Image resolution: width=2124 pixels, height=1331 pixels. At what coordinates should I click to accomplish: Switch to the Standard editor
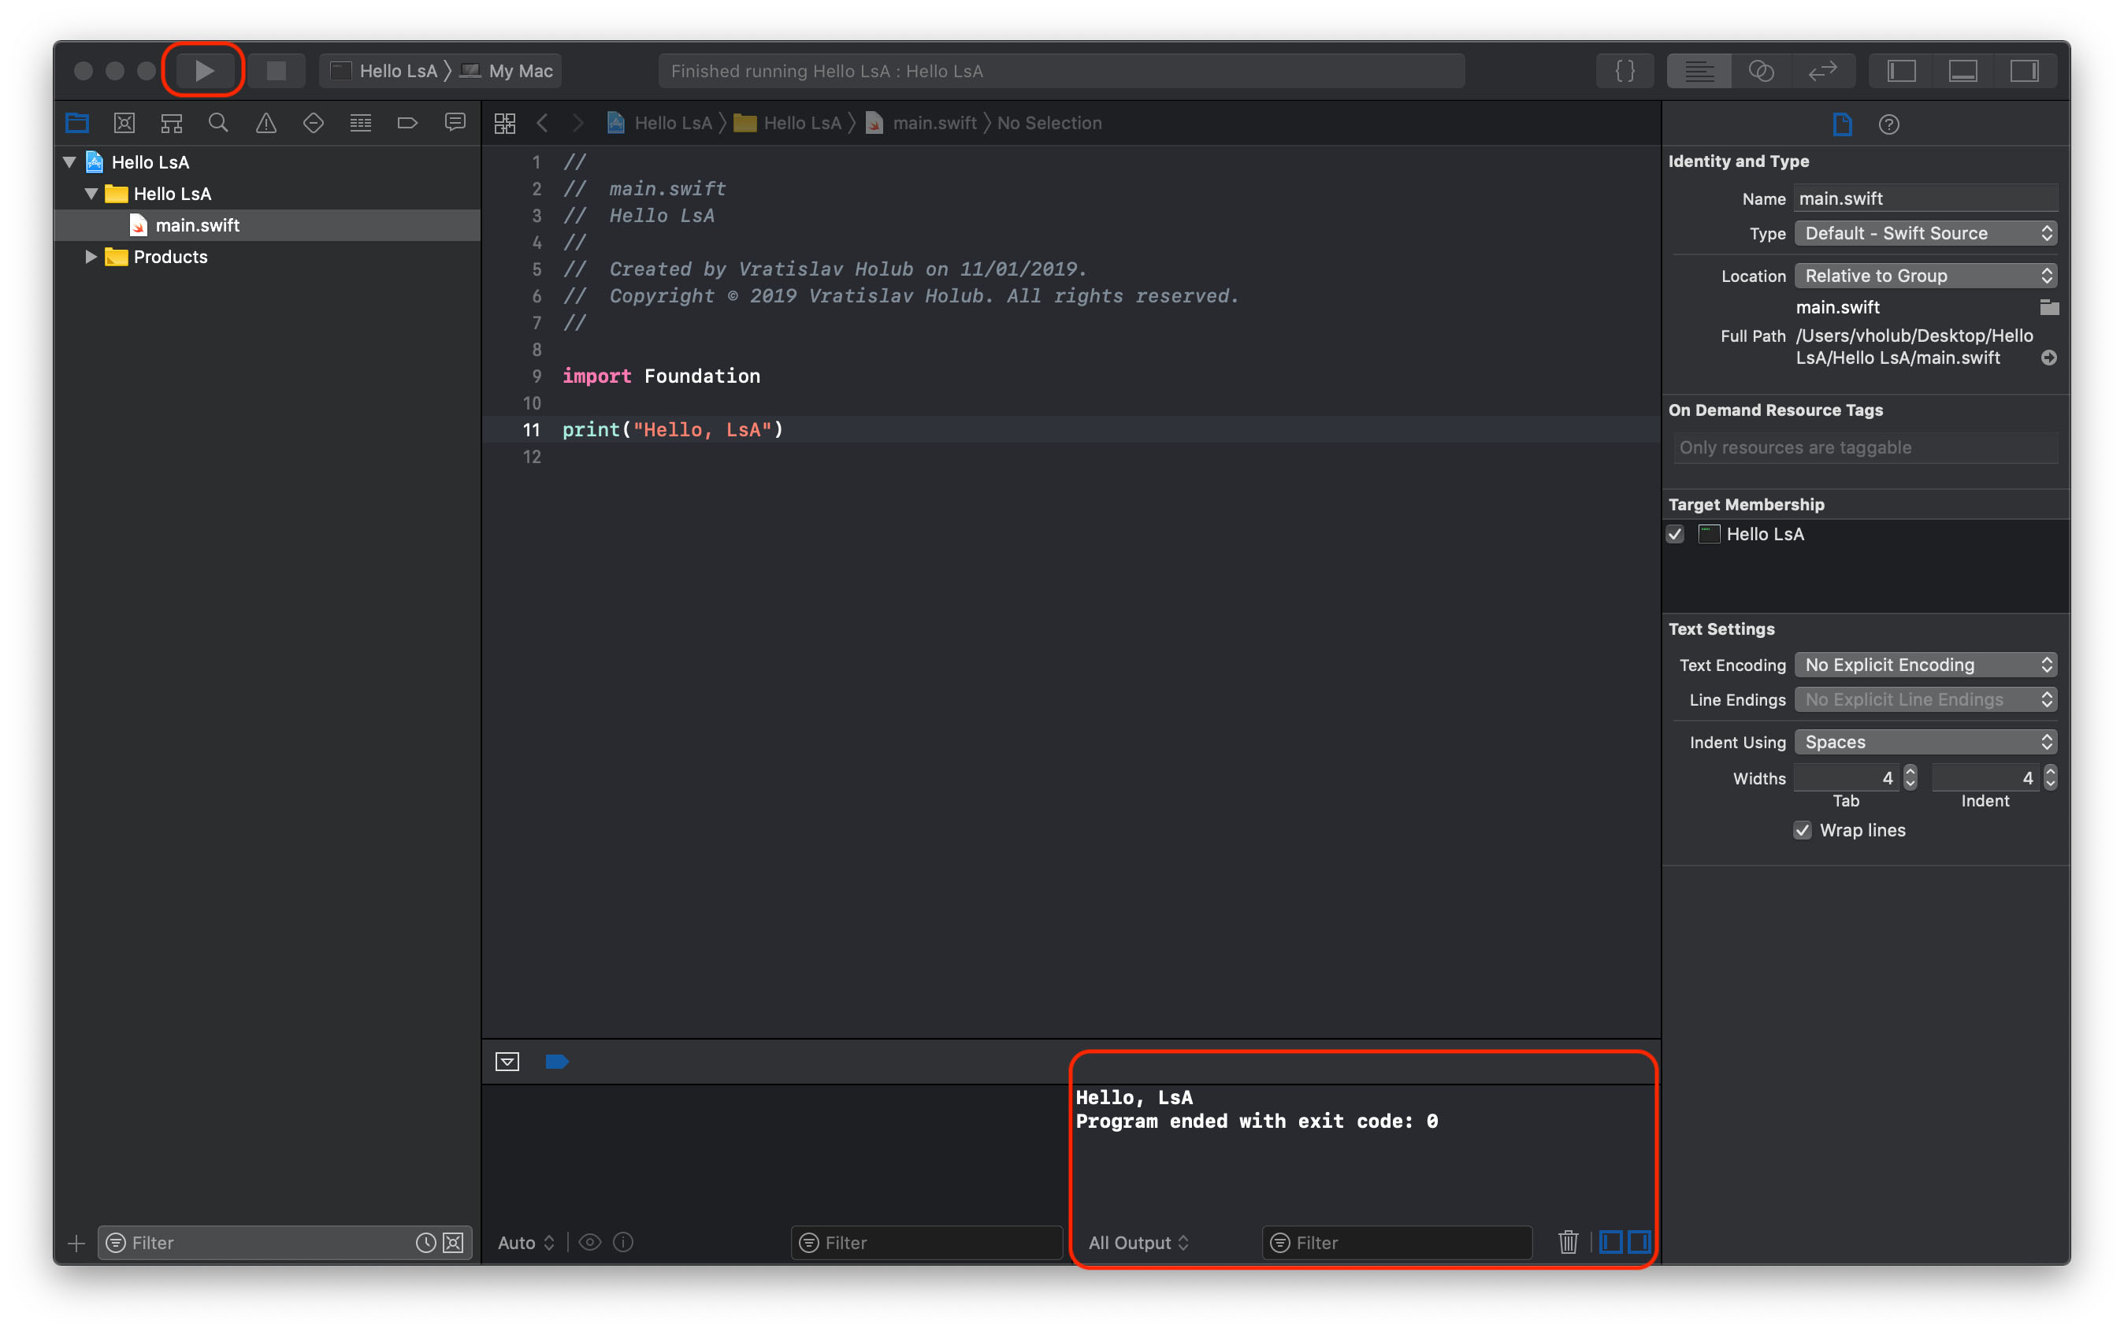click(1699, 70)
